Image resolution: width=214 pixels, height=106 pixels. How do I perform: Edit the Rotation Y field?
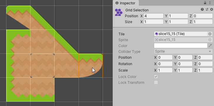click(x=185, y=64)
